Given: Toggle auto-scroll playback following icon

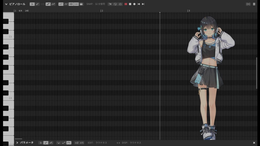Looking at the screenshot, I should pyautogui.click(x=110, y=4).
